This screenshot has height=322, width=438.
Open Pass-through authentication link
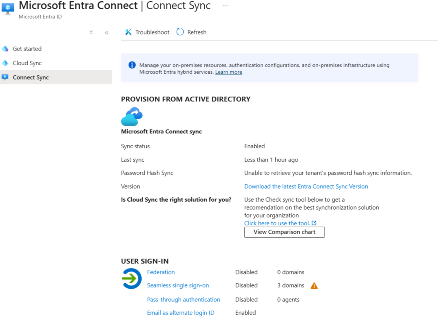tap(184, 300)
